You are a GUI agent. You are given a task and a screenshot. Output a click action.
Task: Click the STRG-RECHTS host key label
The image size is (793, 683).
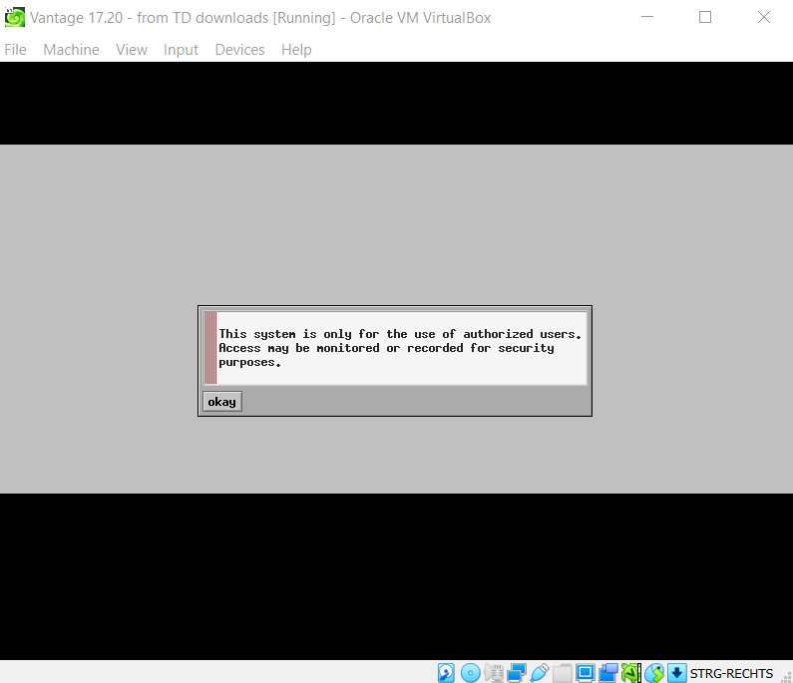[731, 673]
